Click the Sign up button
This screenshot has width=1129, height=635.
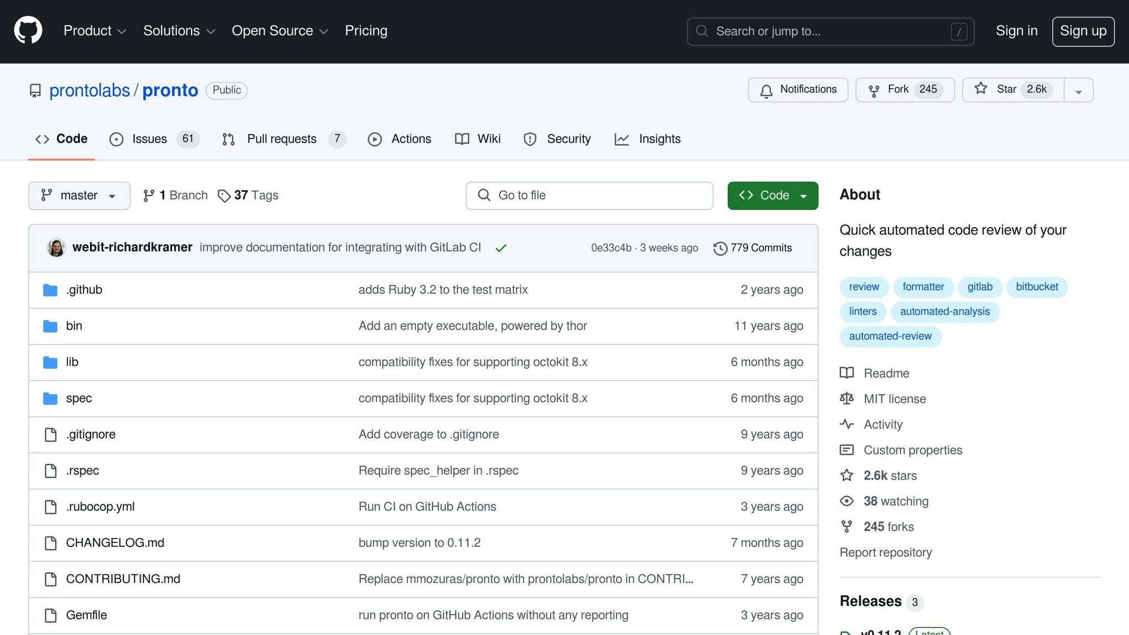tap(1083, 31)
